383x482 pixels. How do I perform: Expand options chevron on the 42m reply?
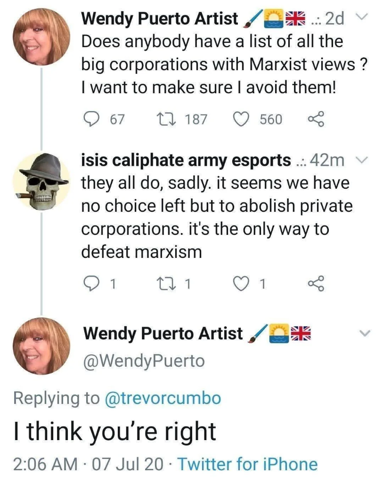click(360, 161)
